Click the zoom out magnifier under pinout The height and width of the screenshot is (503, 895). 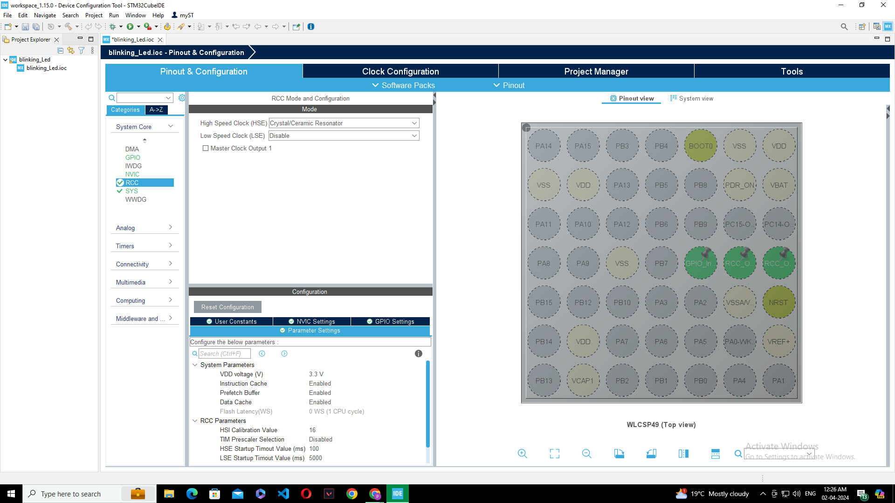click(x=586, y=454)
